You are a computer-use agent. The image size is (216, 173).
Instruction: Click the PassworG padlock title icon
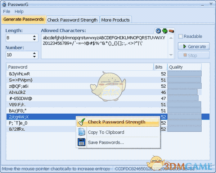click(4, 4)
